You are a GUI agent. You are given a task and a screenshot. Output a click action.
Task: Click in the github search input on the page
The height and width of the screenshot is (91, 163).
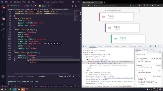[x=122, y=10]
